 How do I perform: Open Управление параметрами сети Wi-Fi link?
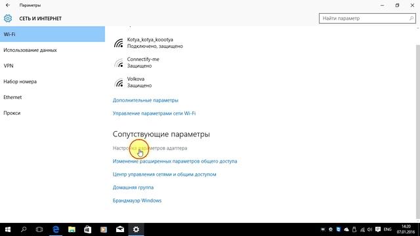click(x=154, y=113)
